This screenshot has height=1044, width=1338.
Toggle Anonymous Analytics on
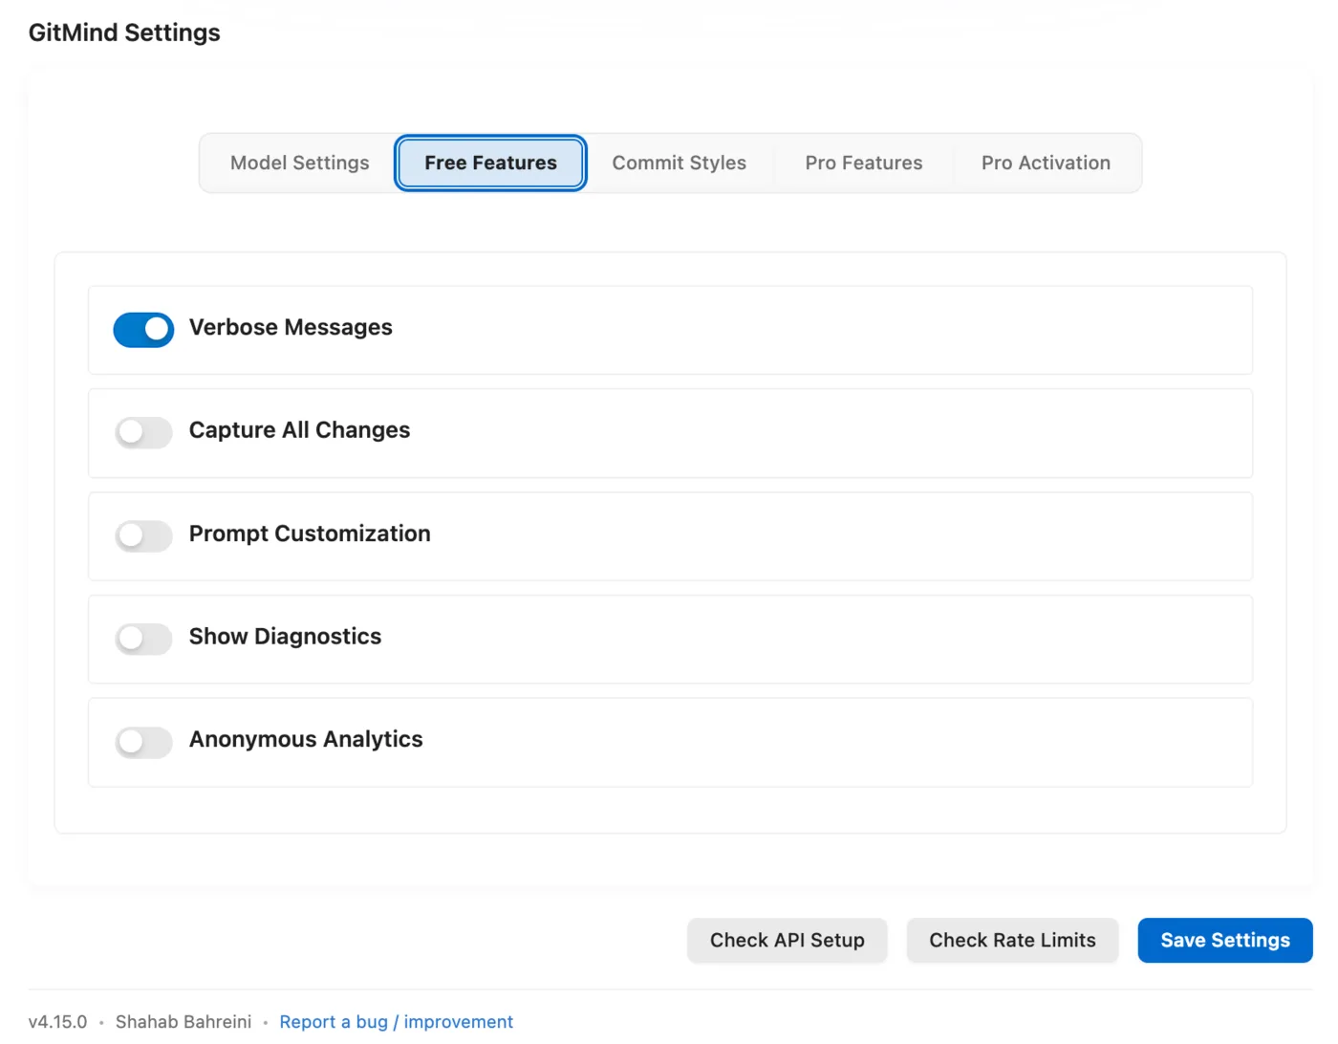(x=143, y=742)
